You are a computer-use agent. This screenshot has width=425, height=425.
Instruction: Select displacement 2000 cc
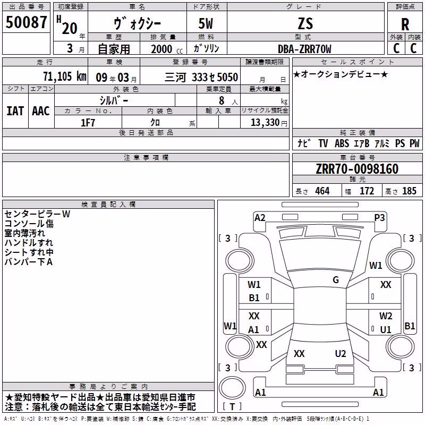(167, 49)
